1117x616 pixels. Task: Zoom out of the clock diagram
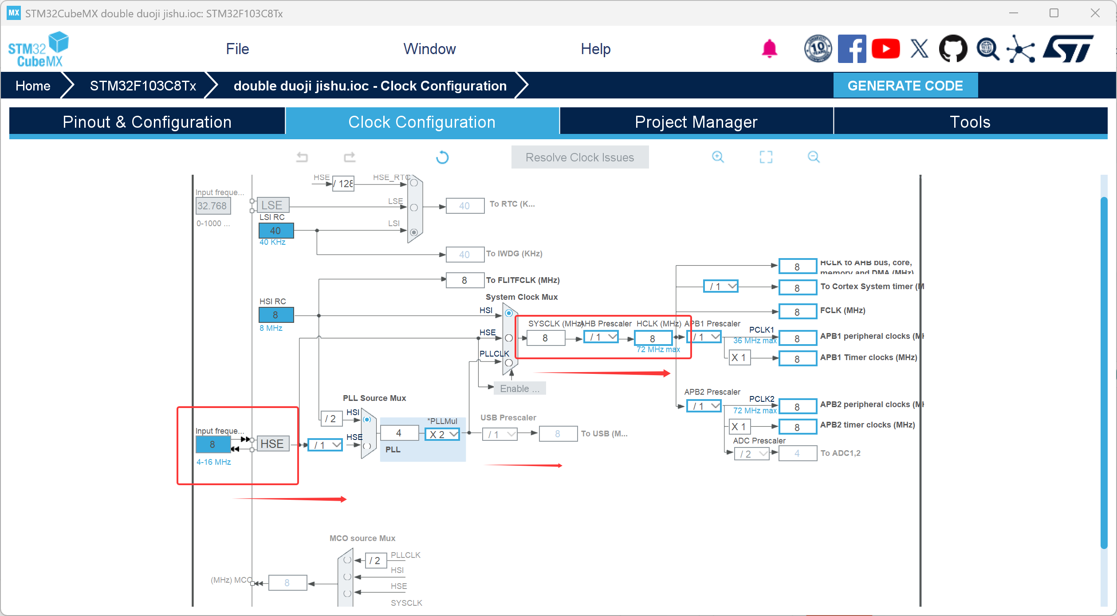coord(814,157)
